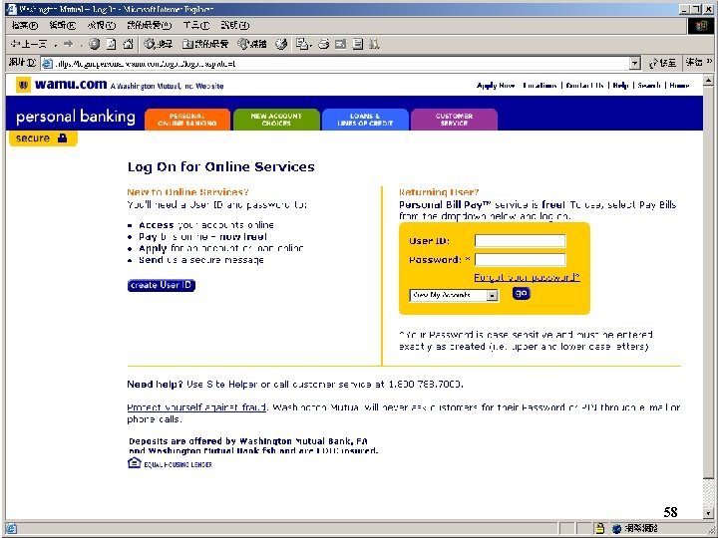Click the Home page house icon
Screen dimensions: 718x538
tap(129, 44)
